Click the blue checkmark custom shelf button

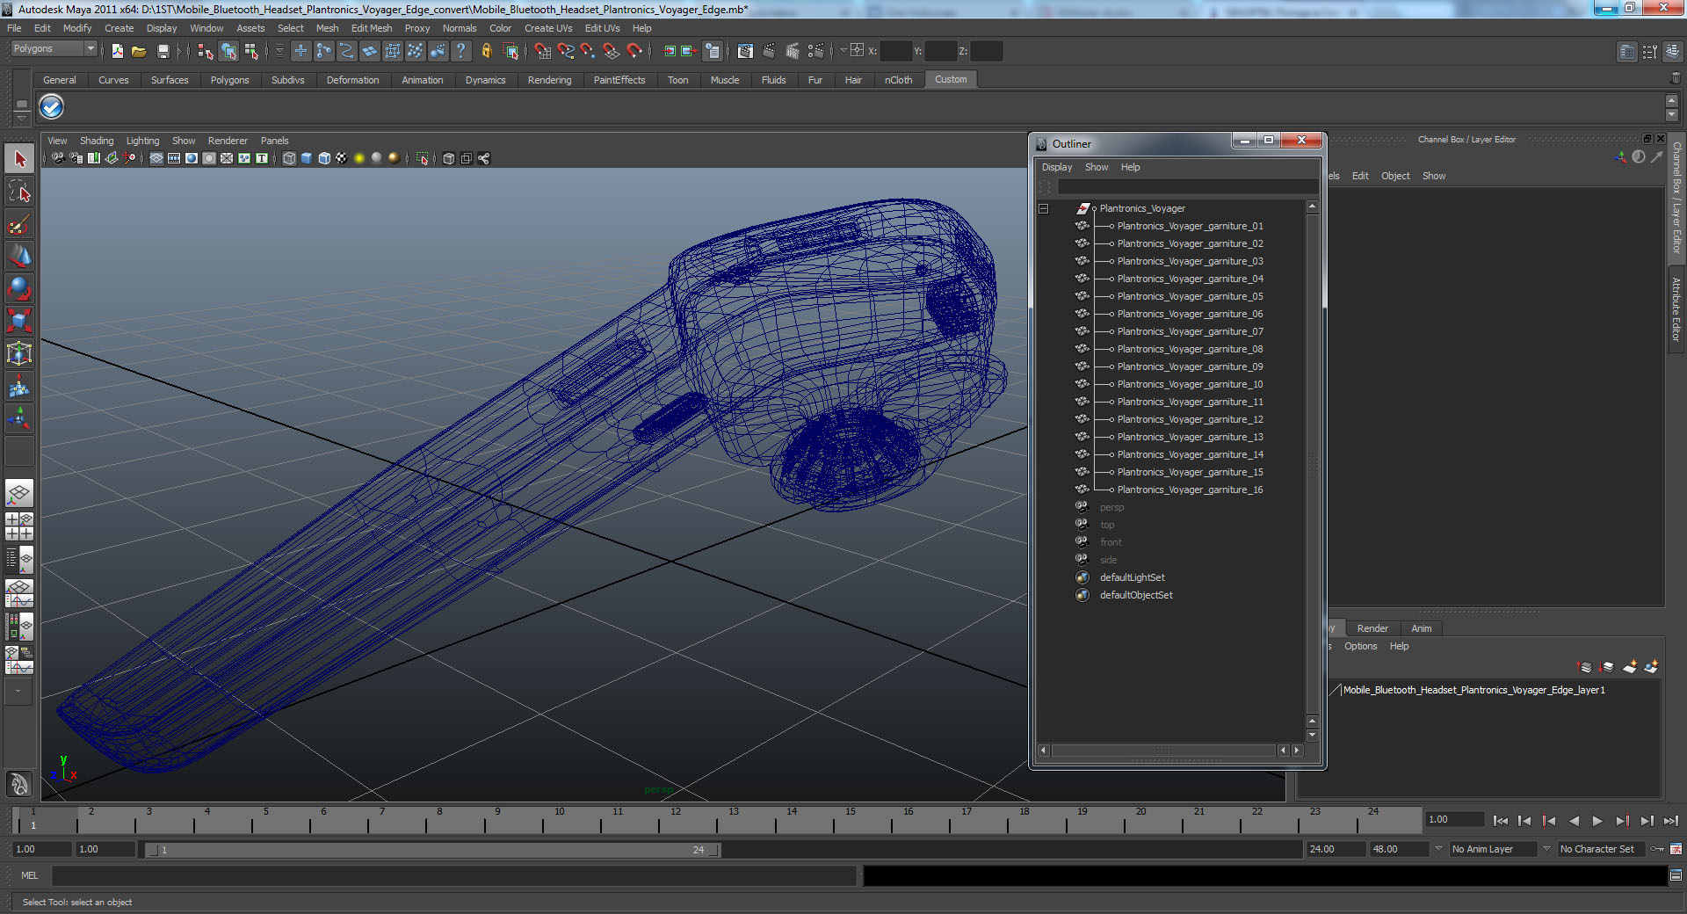(52, 106)
